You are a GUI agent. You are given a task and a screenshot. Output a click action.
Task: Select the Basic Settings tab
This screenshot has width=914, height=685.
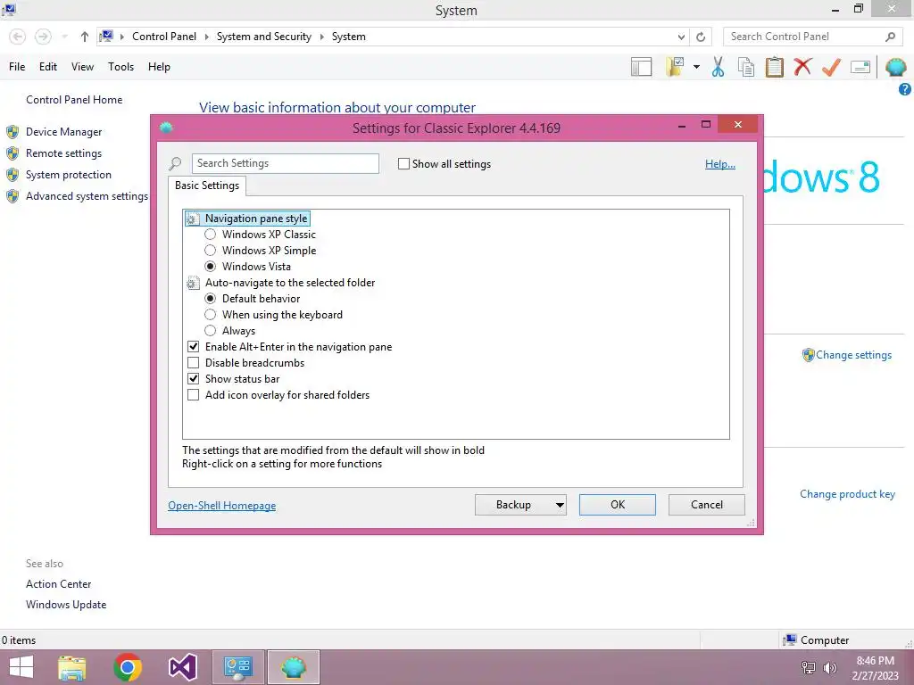207,186
